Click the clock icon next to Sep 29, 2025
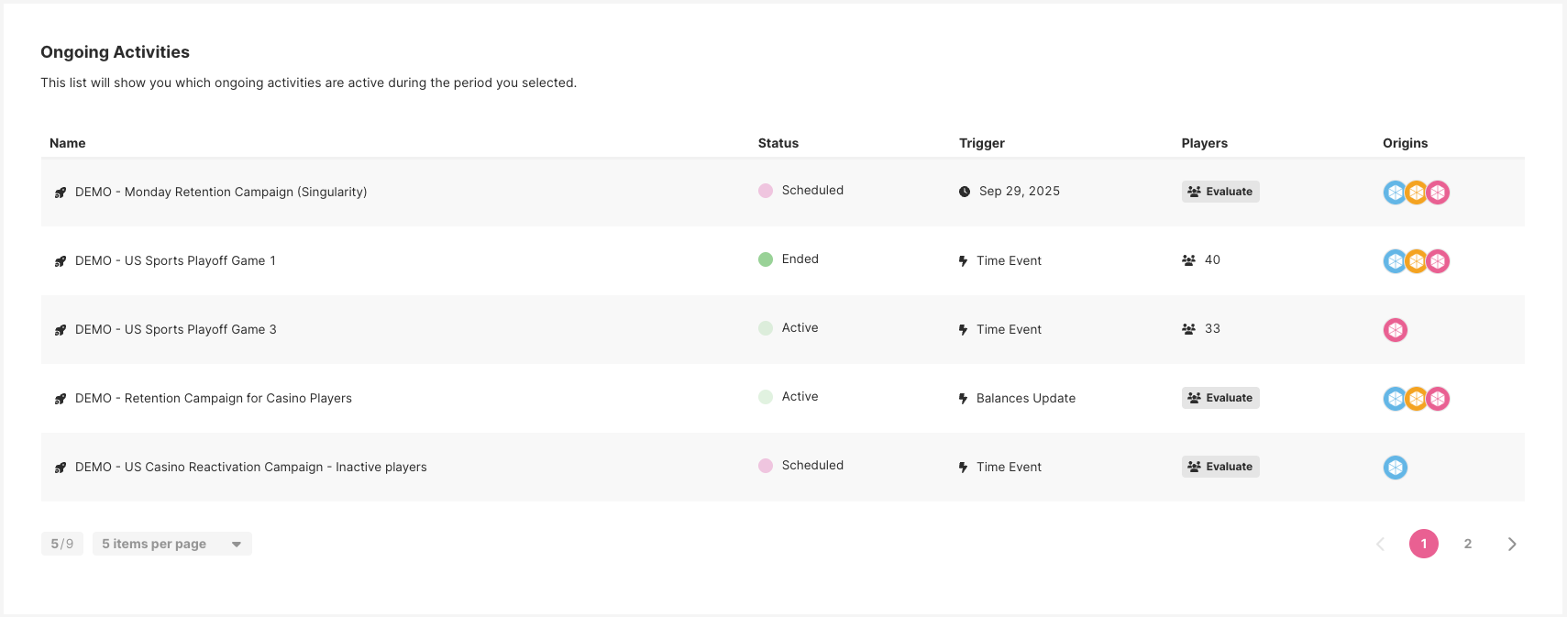The width and height of the screenshot is (1567, 617). [x=965, y=192]
